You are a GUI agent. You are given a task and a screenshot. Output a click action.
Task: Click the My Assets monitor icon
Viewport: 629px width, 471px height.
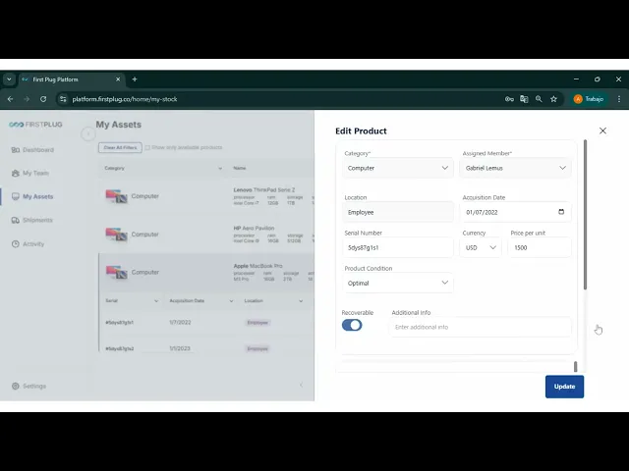(x=16, y=196)
